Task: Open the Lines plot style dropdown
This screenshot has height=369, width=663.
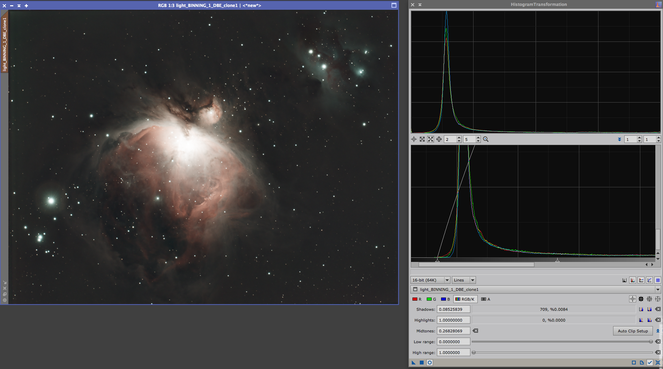Action: click(464, 280)
